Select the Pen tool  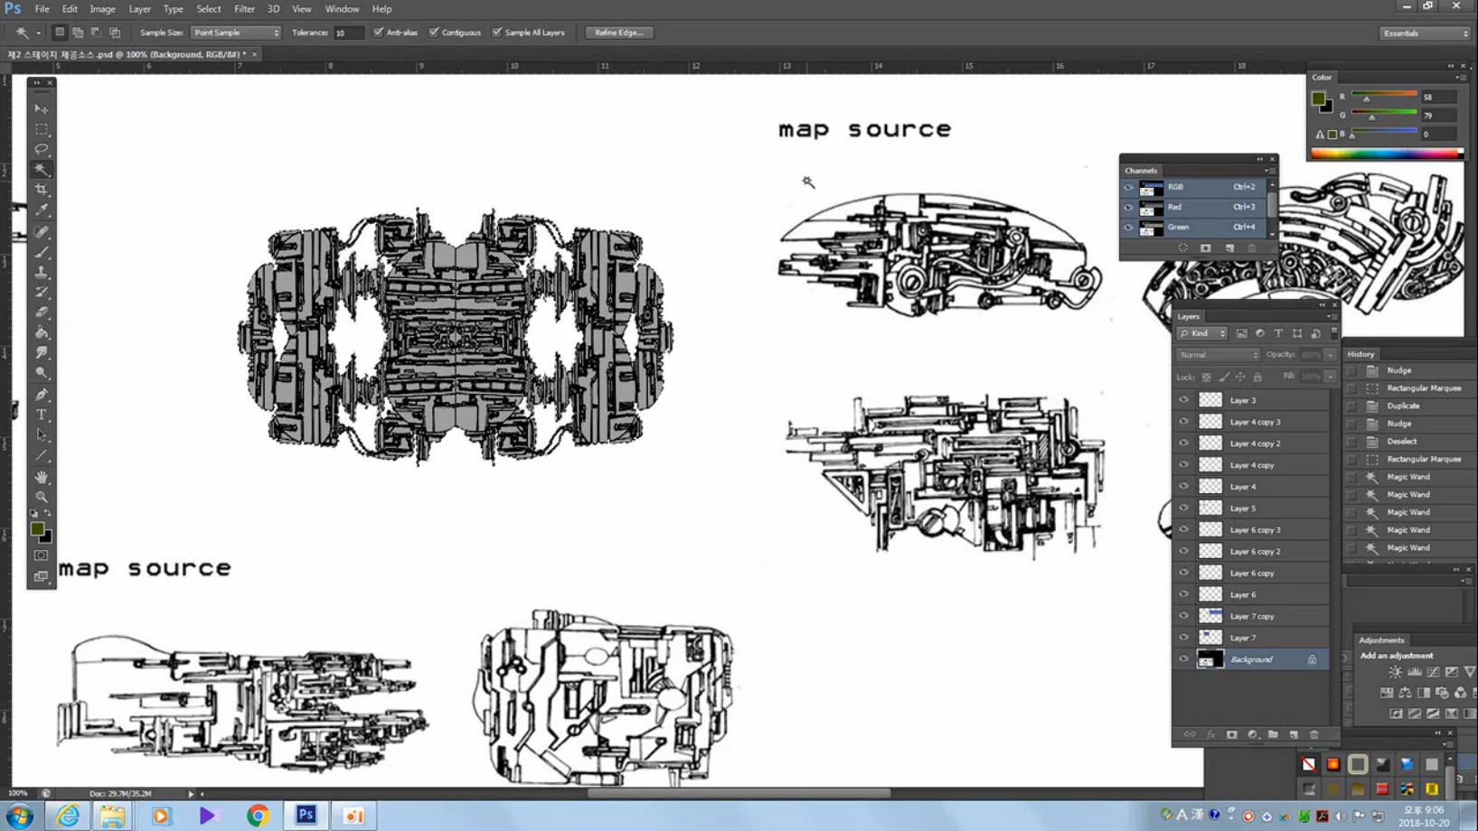point(42,395)
